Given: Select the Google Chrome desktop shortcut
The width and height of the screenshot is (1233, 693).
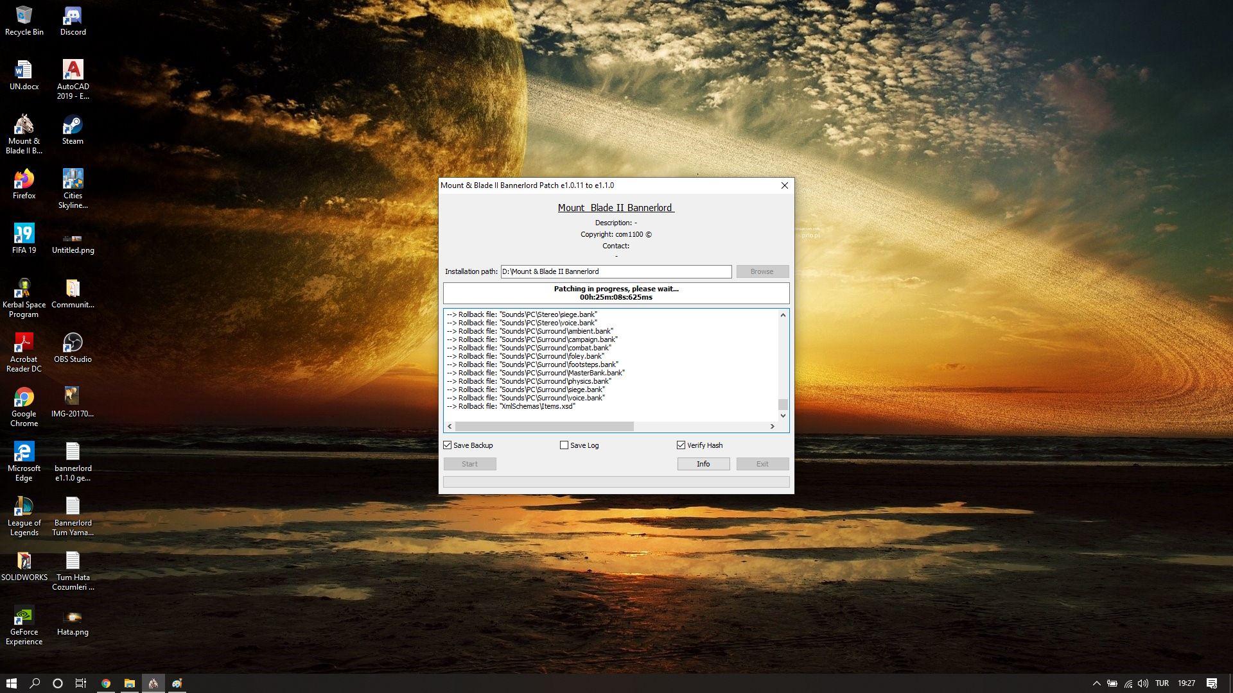Looking at the screenshot, I should coord(24,407).
